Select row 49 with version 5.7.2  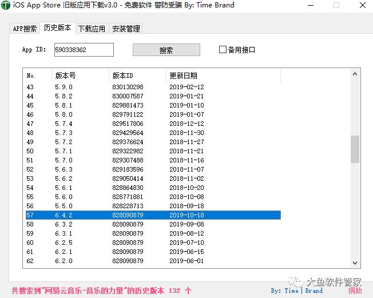[153, 142]
